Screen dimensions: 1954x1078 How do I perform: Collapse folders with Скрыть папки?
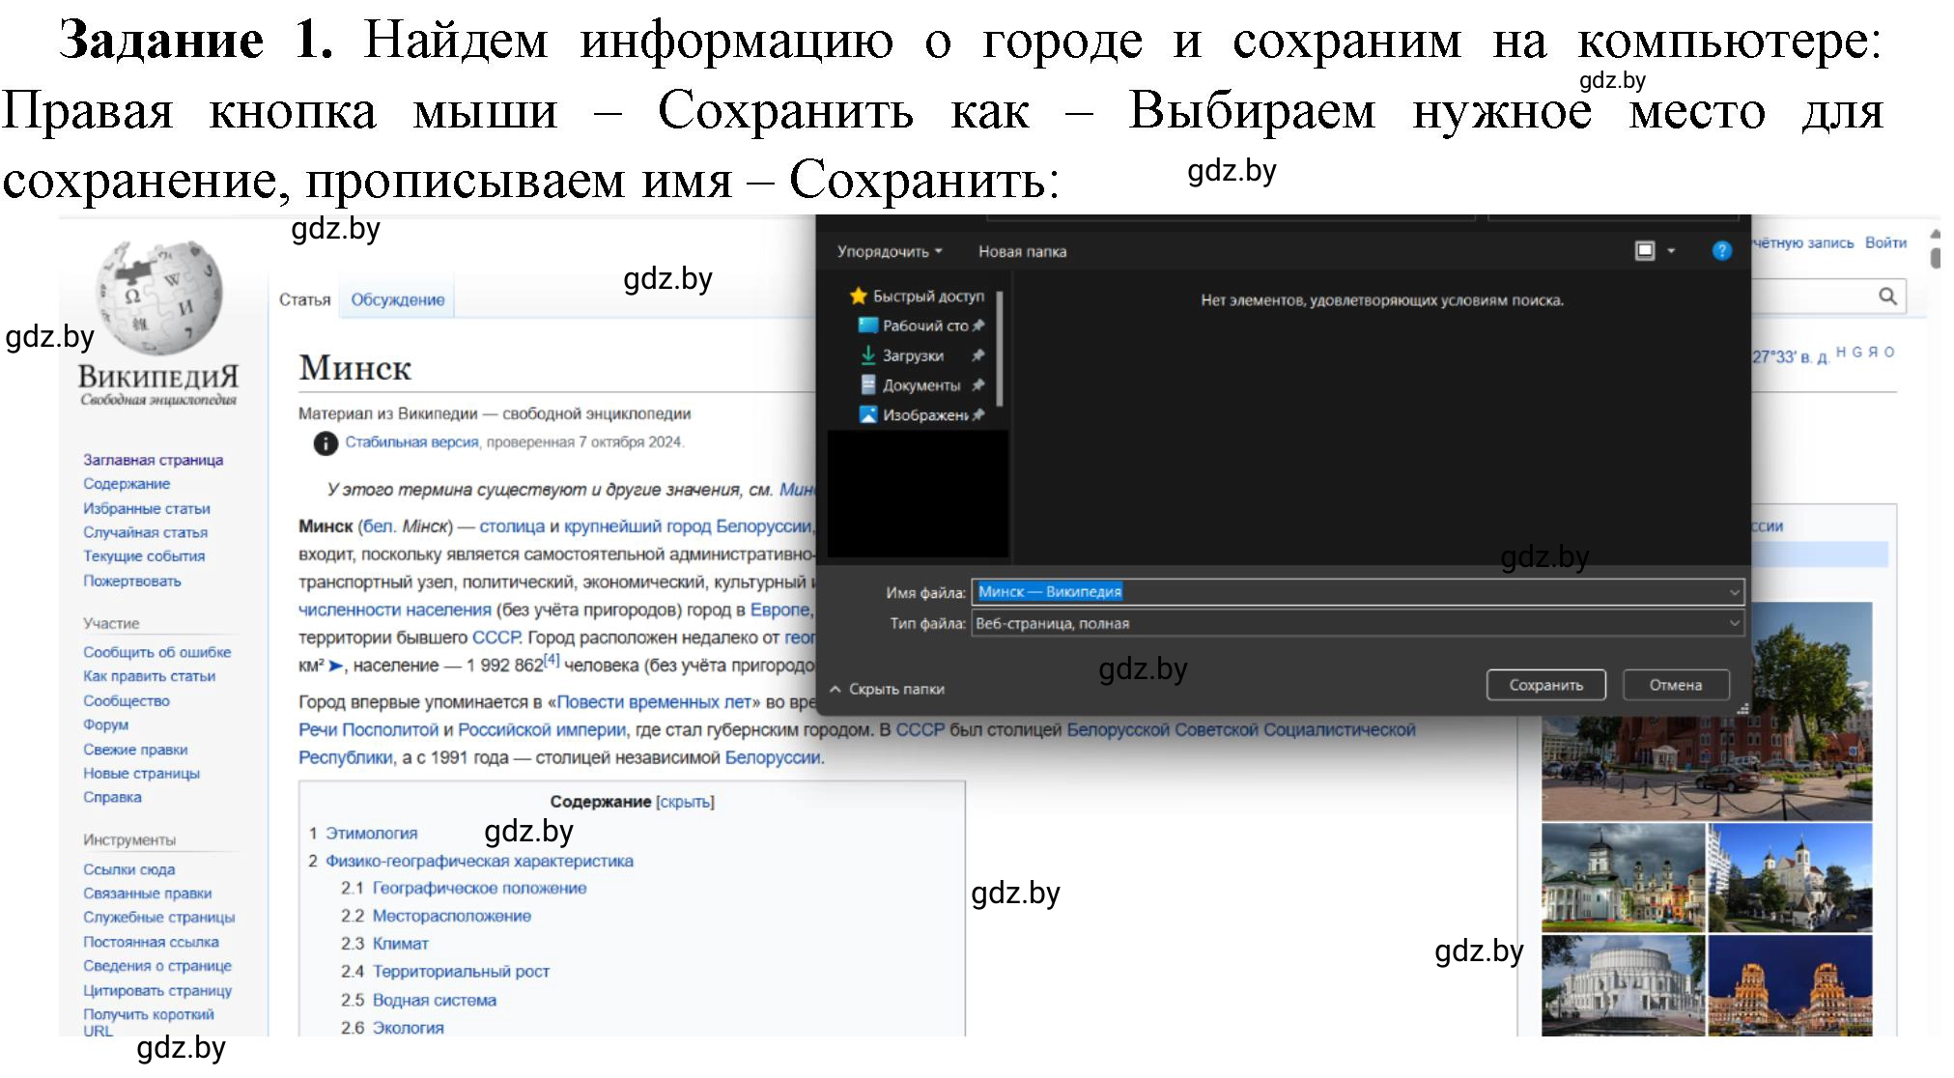(887, 689)
